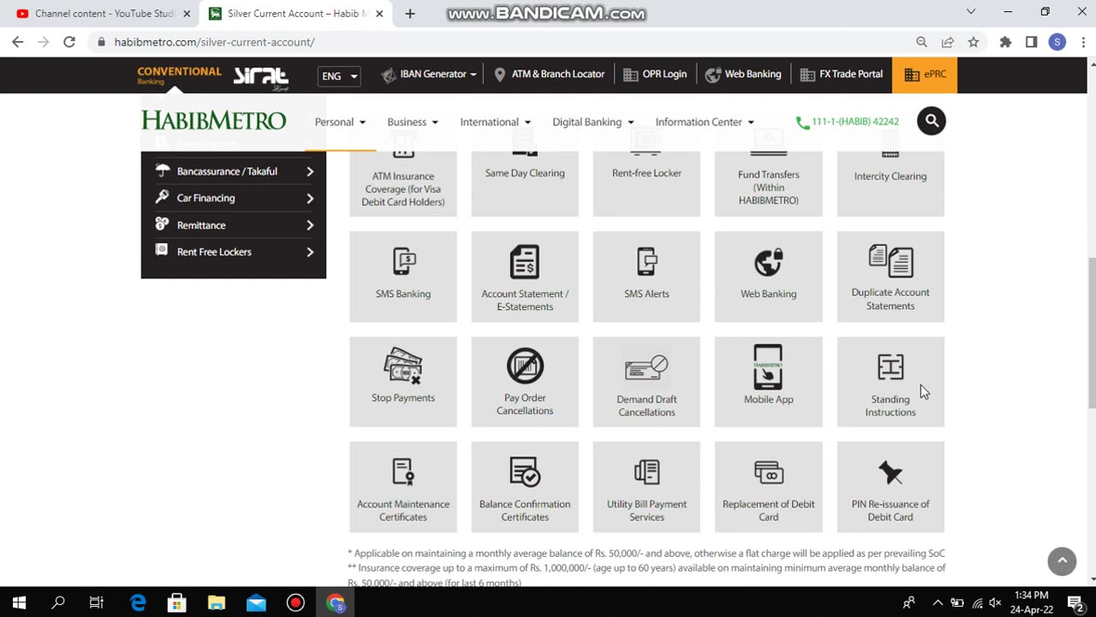Select the Account Maintenance Certificates icon

[x=403, y=472]
